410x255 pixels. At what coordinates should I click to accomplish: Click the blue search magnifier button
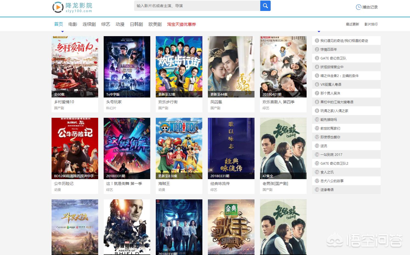pyautogui.click(x=265, y=6)
